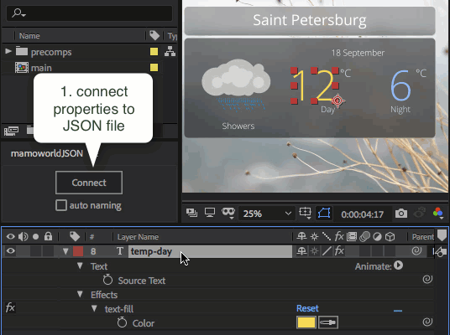
Task: Open the show channel color management icon
Action: 438,214
